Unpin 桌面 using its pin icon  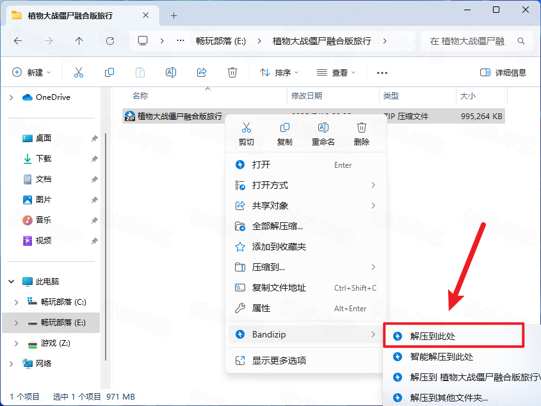tap(94, 138)
